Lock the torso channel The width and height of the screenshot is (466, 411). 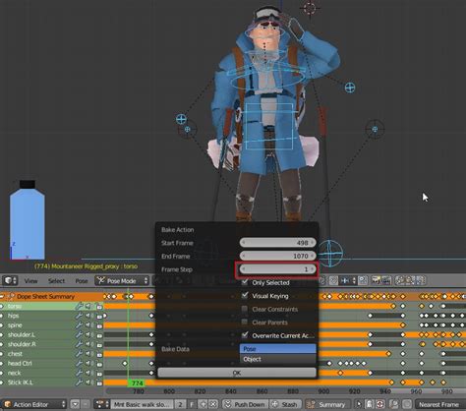(x=99, y=307)
